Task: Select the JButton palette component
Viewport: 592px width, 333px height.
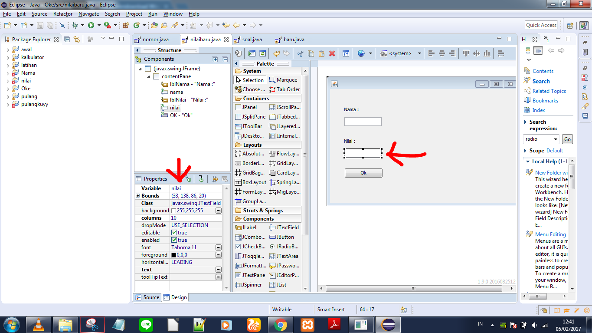Action: pos(282,237)
